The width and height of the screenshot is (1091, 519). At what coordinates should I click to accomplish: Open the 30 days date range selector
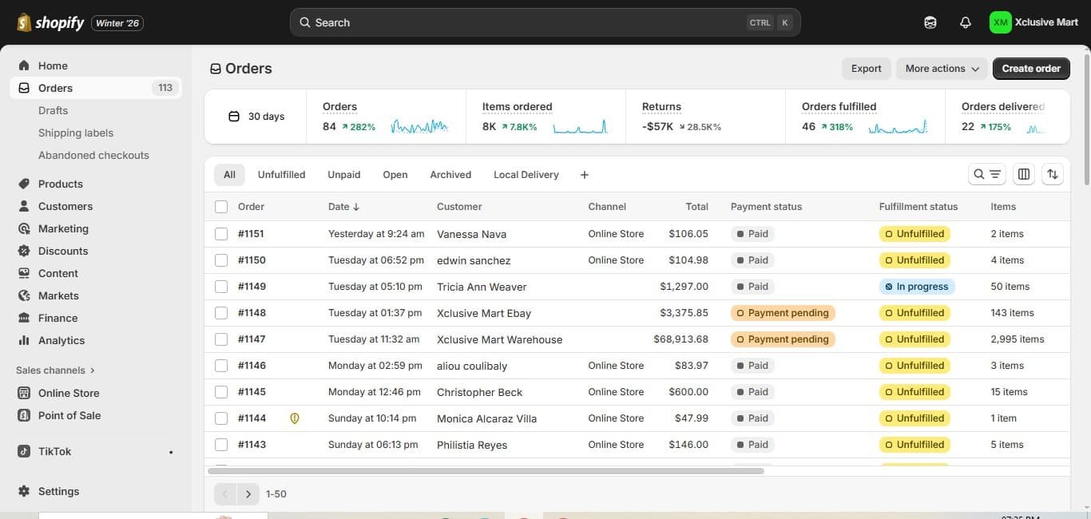coord(256,117)
